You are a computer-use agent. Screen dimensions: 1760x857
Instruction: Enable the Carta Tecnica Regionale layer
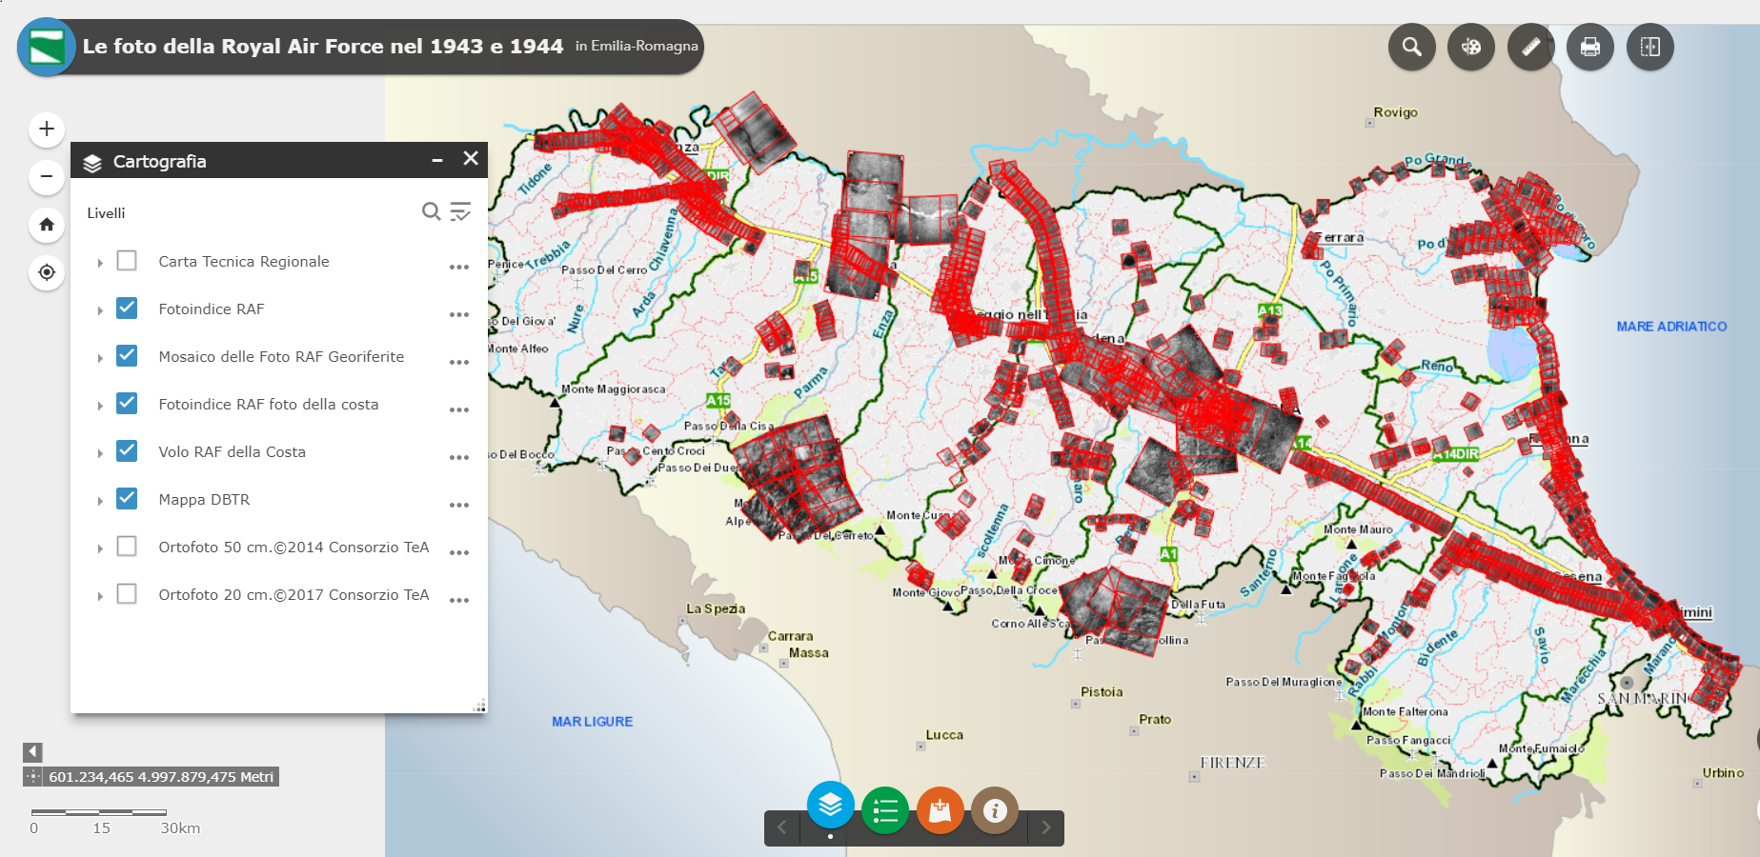(127, 261)
